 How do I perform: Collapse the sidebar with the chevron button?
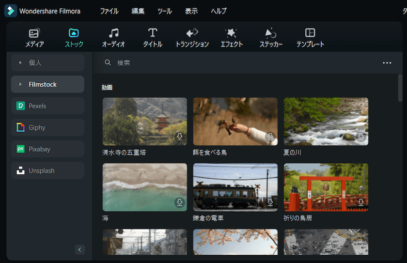(79, 249)
